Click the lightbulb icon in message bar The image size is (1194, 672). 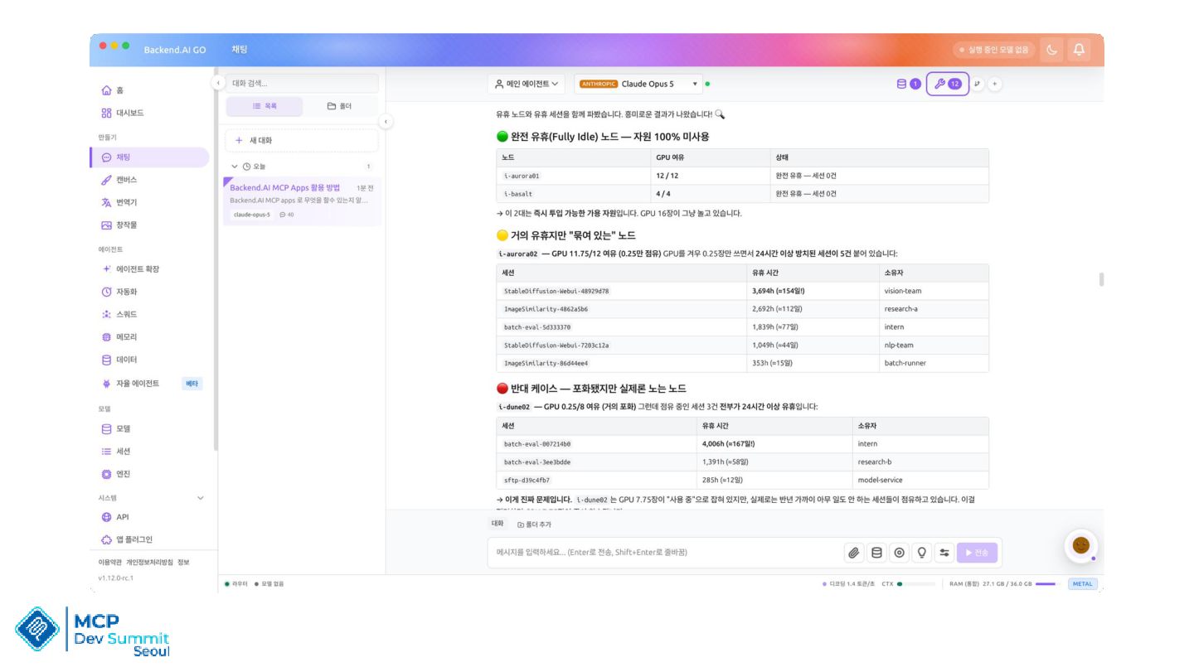point(921,553)
